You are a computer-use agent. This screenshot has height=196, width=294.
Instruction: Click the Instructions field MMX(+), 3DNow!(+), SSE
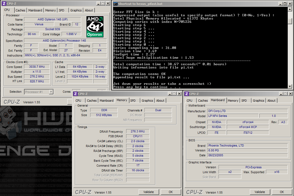pos(66,55)
